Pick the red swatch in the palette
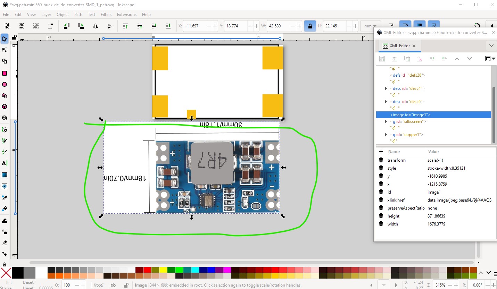This screenshot has height=289, width=497. pos(146,270)
